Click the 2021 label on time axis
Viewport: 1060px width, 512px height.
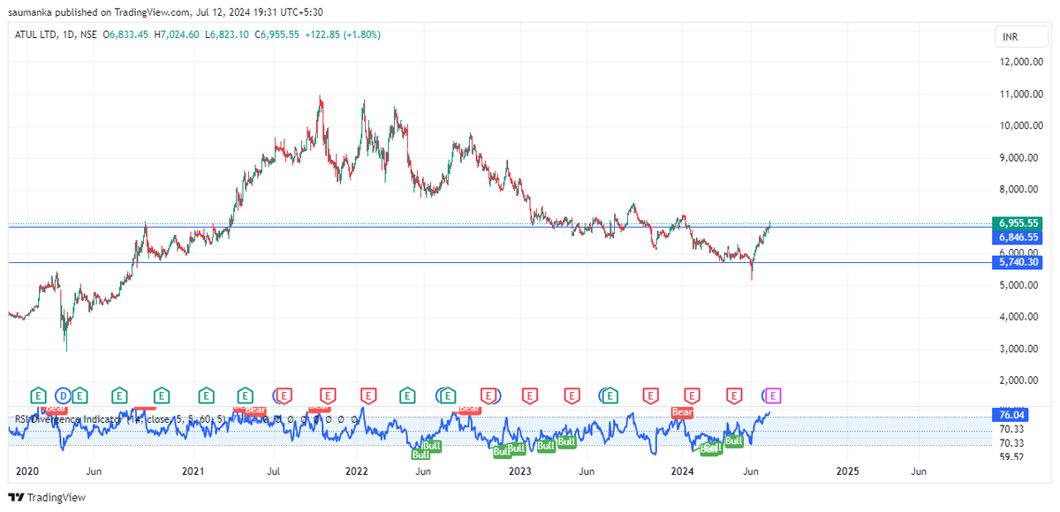tap(193, 471)
